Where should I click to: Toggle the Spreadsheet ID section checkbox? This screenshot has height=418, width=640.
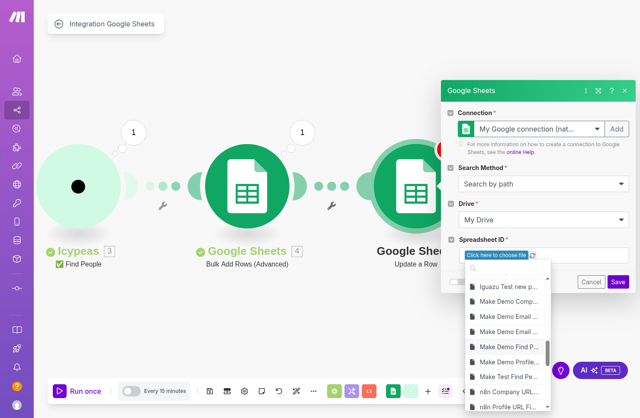[451, 240]
